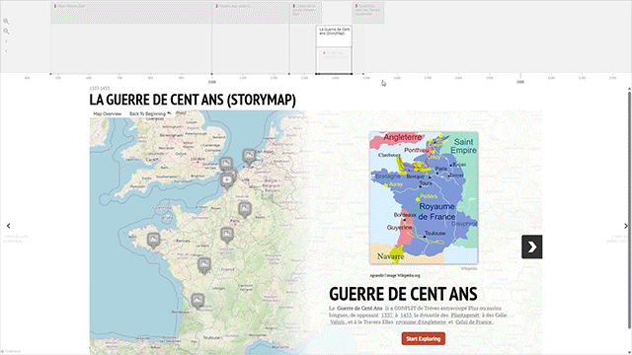
Task: Select era 2 Moyen Âge central band
Action: tap(251, 13)
